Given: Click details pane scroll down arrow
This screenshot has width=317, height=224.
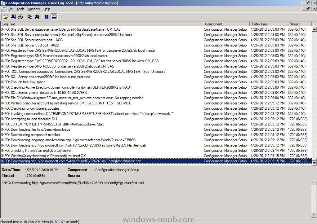Looking at the screenshot, I should [314, 215].
